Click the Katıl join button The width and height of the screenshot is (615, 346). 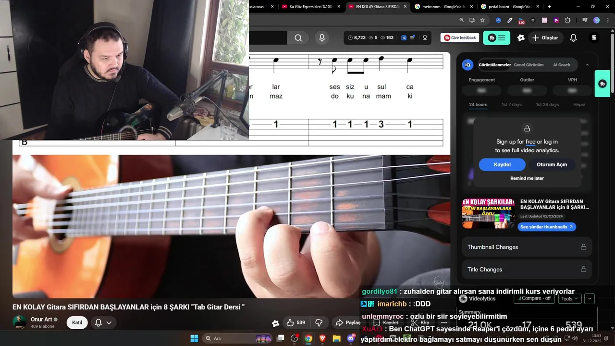[77, 322]
